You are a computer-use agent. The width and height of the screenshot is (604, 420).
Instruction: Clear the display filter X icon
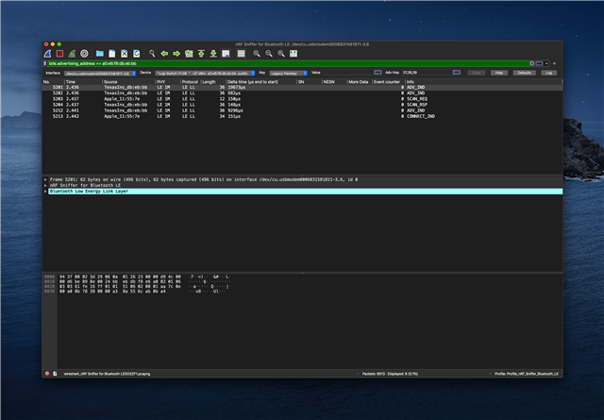(532, 63)
